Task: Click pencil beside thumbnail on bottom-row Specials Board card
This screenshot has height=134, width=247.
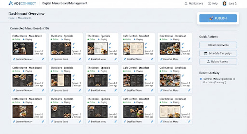Action: click(74, 107)
